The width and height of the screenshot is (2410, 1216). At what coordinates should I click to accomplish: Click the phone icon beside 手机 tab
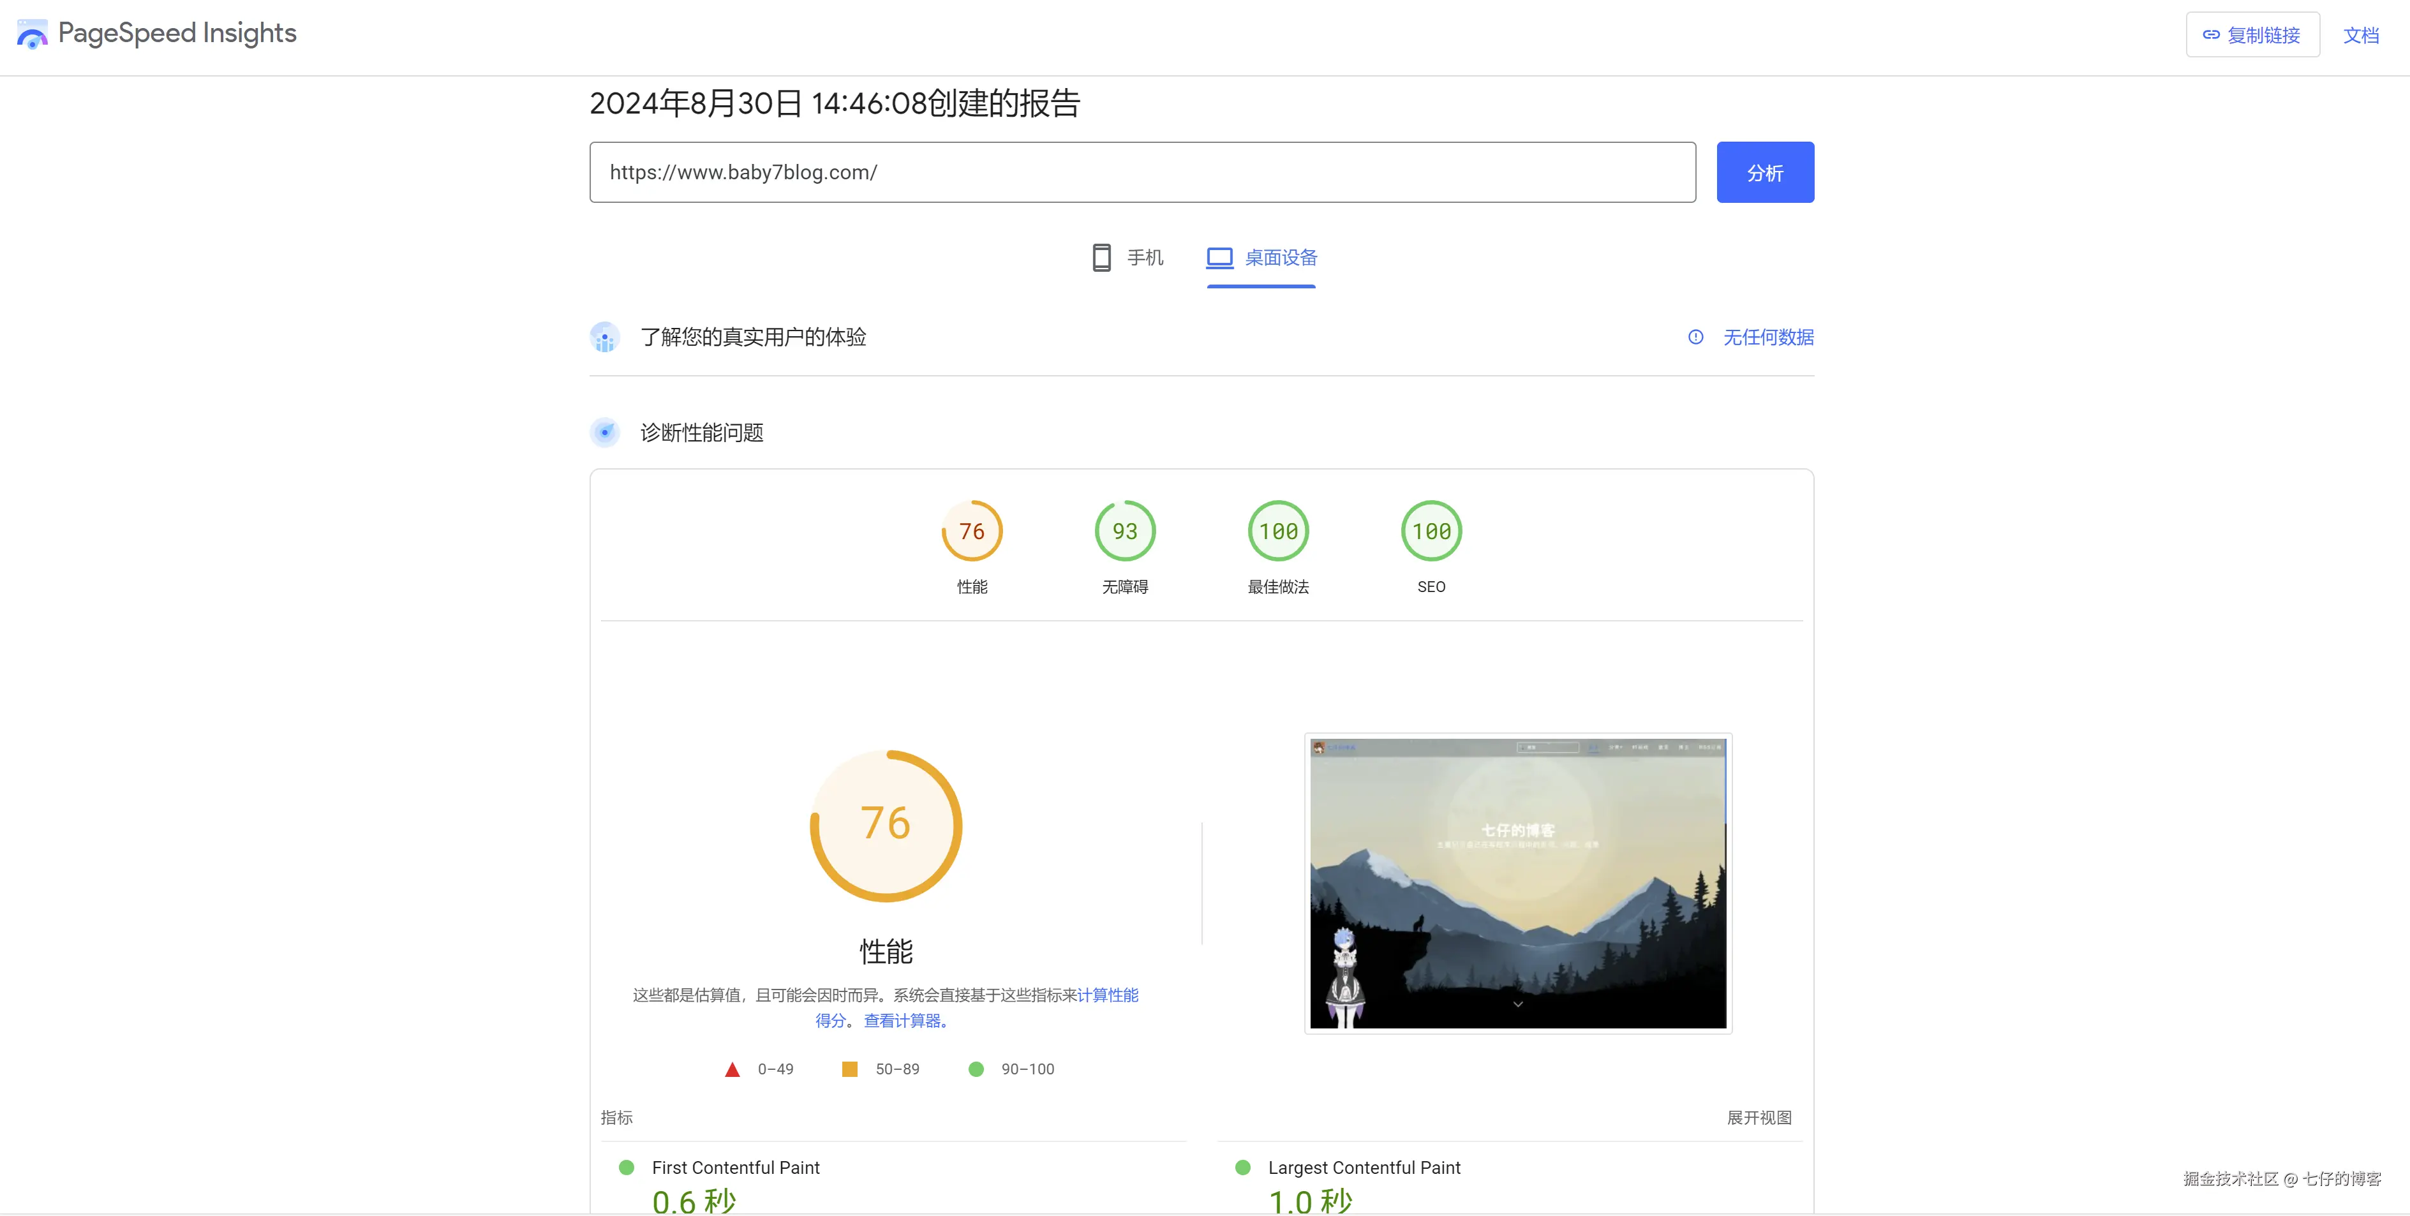(x=1101, y=257)
